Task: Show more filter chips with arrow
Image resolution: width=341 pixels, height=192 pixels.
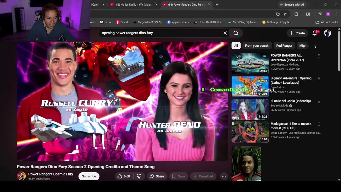Action: [x=315, y=46]
